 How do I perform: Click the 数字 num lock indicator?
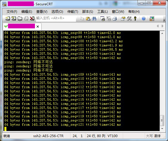(x=157, y=136)
